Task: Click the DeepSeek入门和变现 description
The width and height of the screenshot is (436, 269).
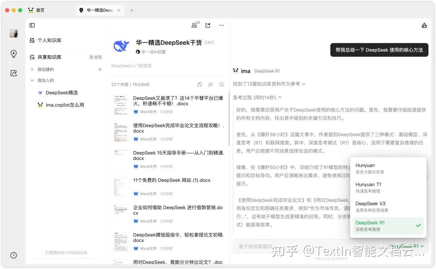Action: (131, 66)
